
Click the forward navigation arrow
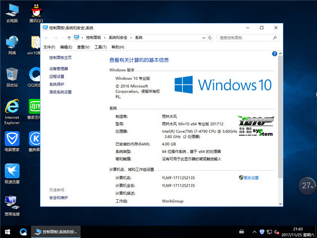[55, 38]
